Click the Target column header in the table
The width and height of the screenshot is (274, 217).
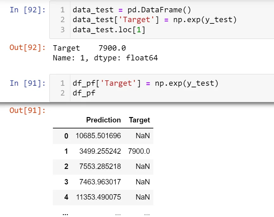(x=139, y=120)
